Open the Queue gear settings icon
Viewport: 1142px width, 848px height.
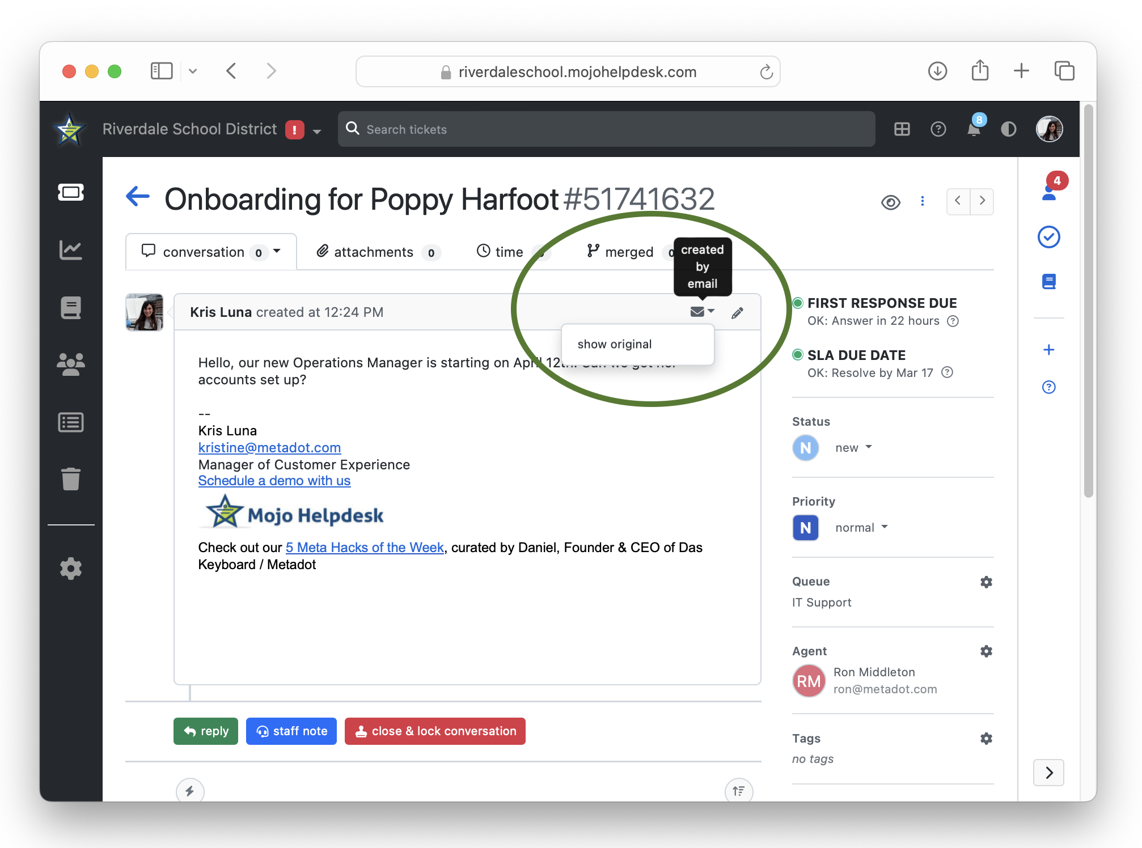pyautogui.click(x=986, y=582)
